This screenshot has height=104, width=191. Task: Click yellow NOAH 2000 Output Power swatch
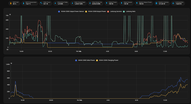pyautogui.click(x=86, y=12)
